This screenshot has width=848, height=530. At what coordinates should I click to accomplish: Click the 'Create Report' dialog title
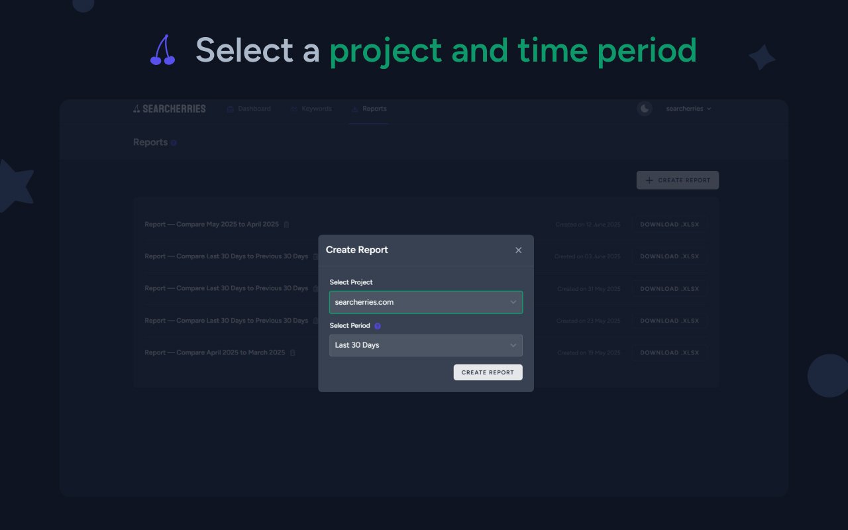(x=357, y=250)
